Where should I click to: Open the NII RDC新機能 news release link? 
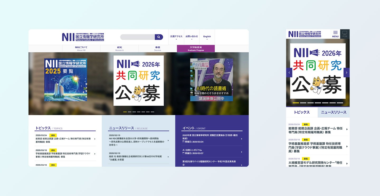click(136, 142)
